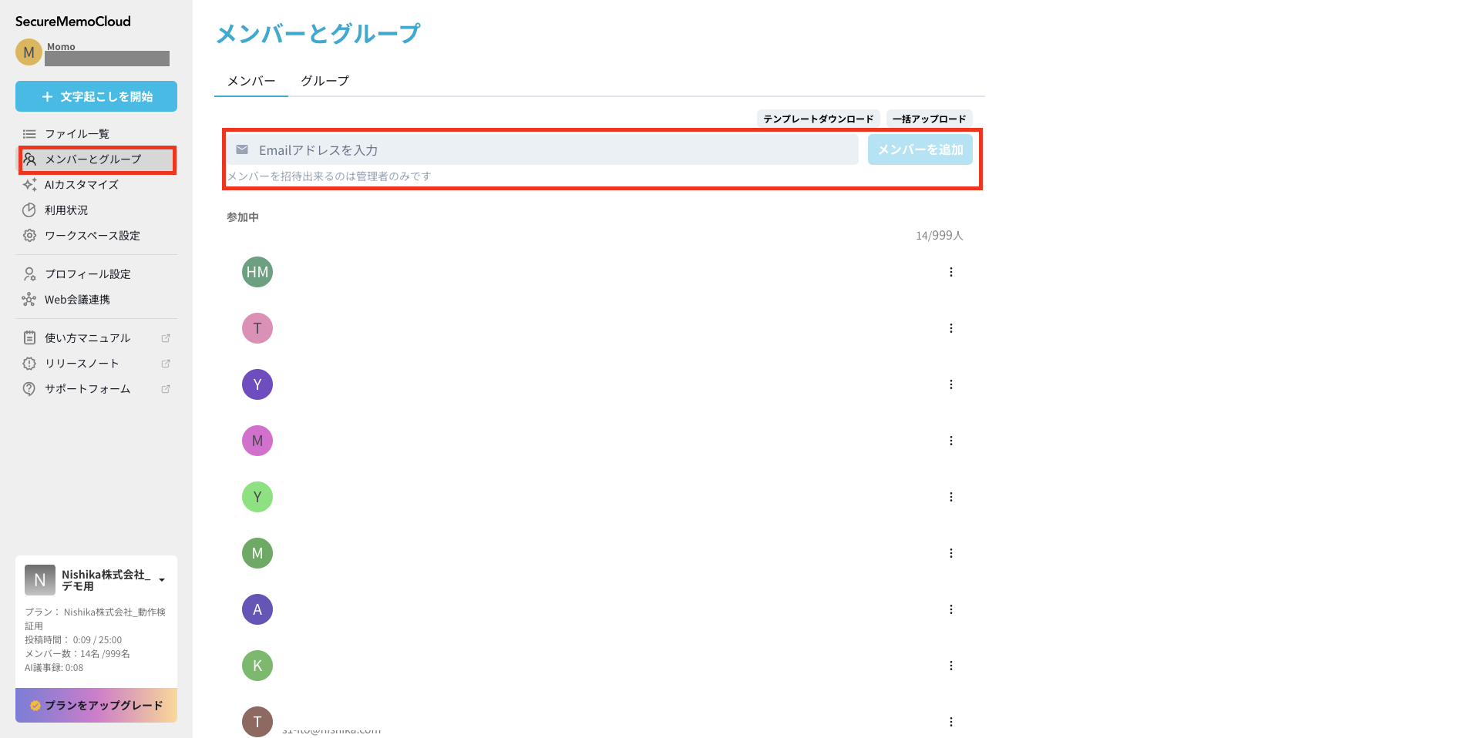Open options menu for member A
The width and height of the screenshot is (1480, 738).
tap(950, 609)
